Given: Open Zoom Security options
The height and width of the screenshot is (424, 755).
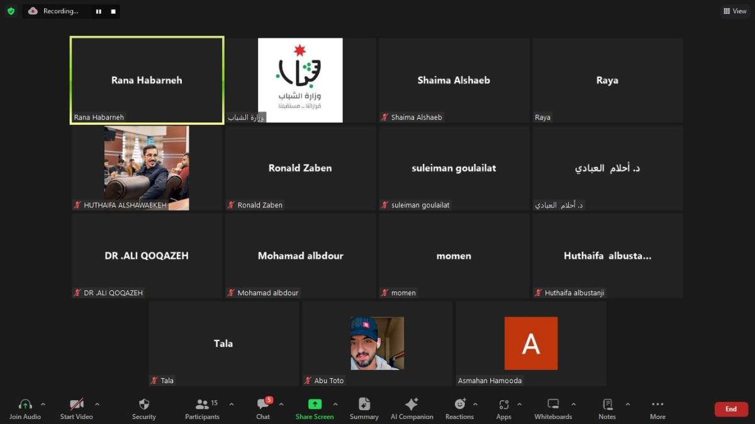Looking at the screenshot, I should pos(143,408).
